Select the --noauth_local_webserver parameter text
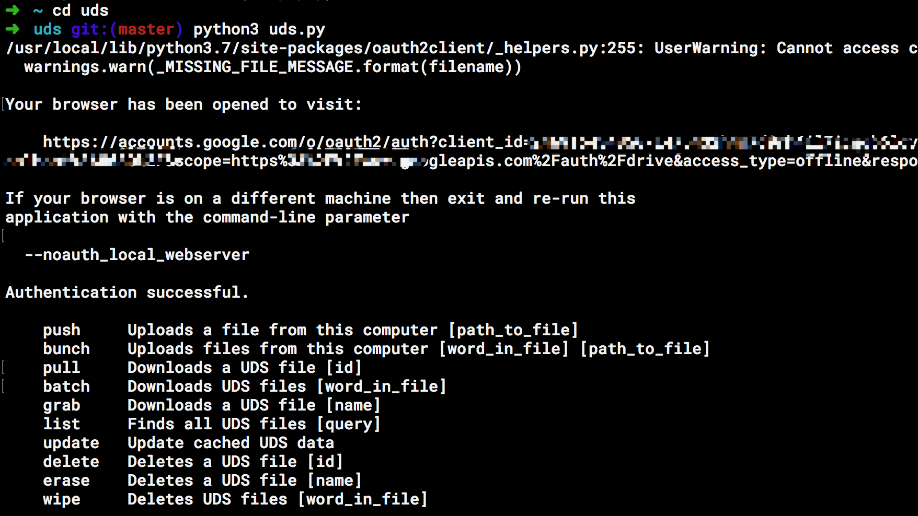The width and height of the screenshot is (918, 516). (x=137, y=255)
